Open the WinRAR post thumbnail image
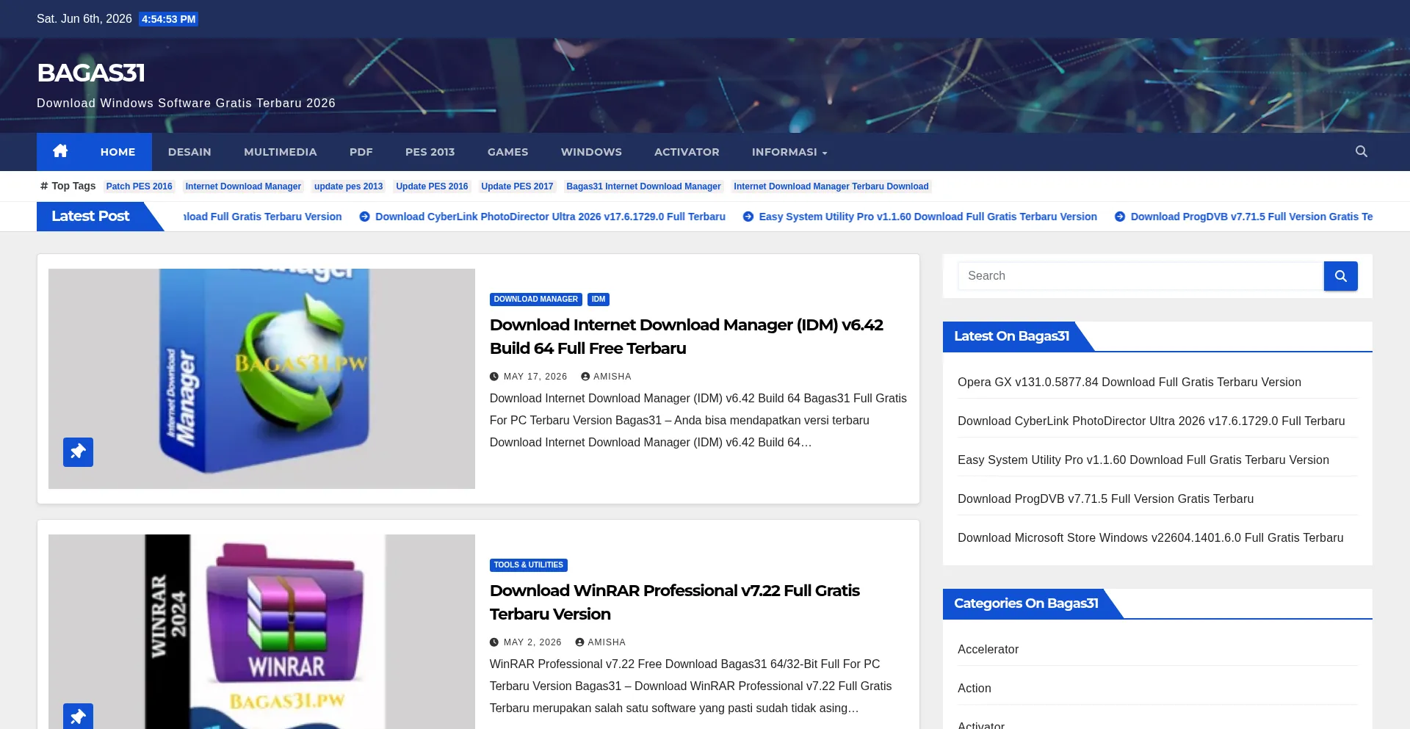Image resolution: width=1410 pixels, height=729 pixels. [261, 631]
